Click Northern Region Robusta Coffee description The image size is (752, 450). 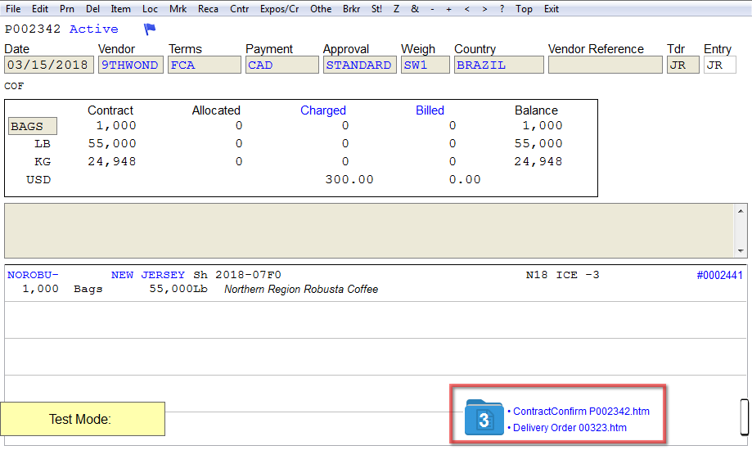[301, 290]
